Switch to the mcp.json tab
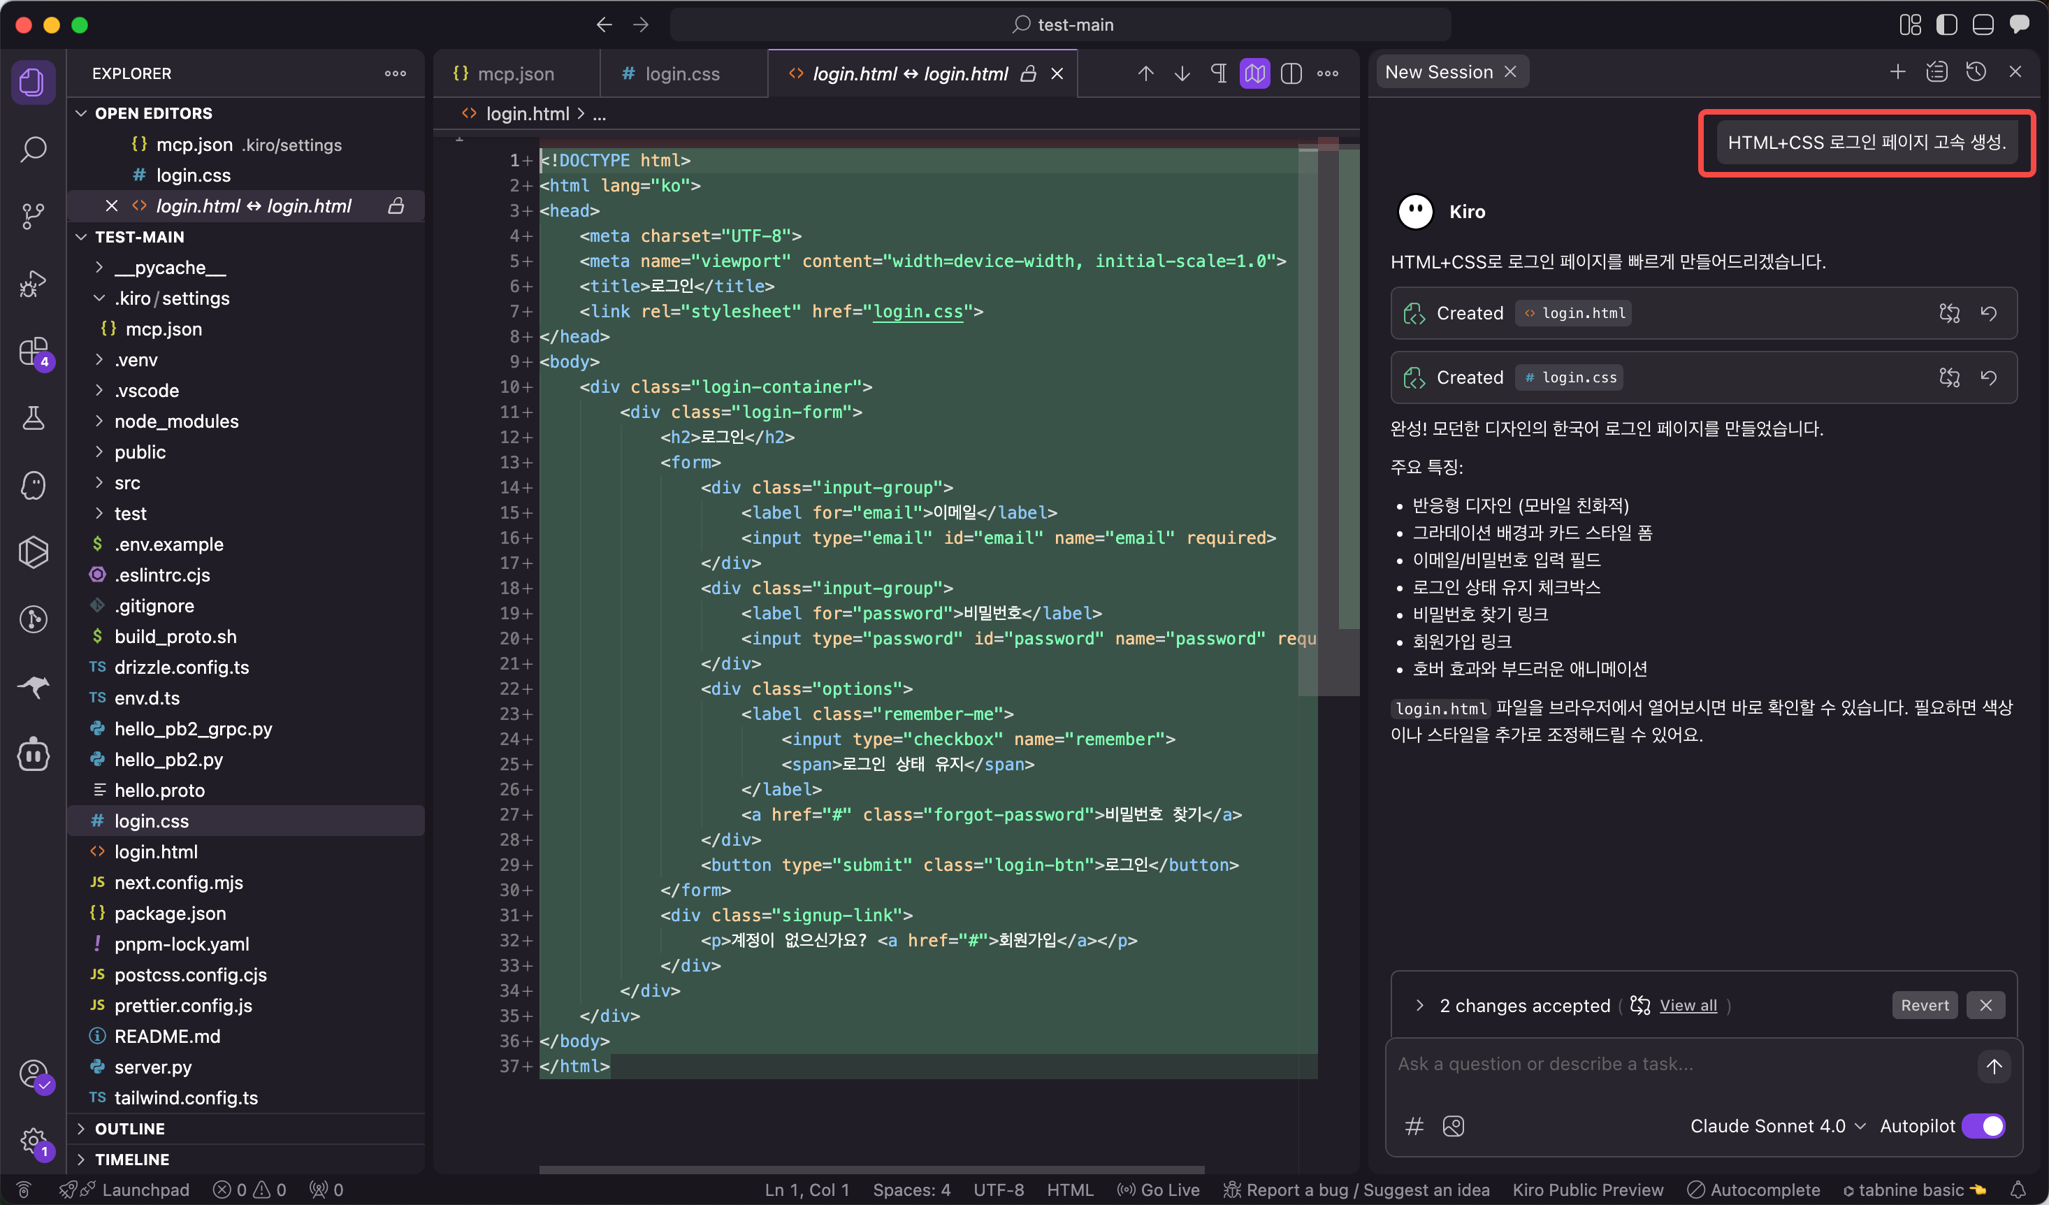 click(514, 74)
